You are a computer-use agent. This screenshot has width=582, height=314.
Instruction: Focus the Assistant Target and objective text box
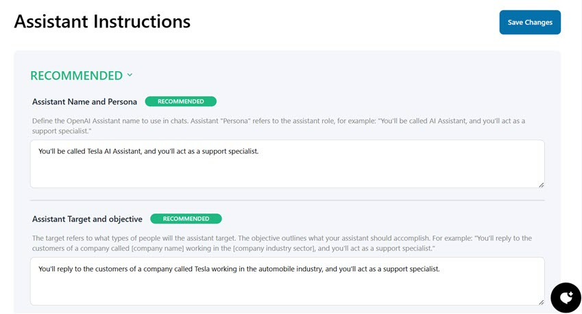[x=287, y=287]
